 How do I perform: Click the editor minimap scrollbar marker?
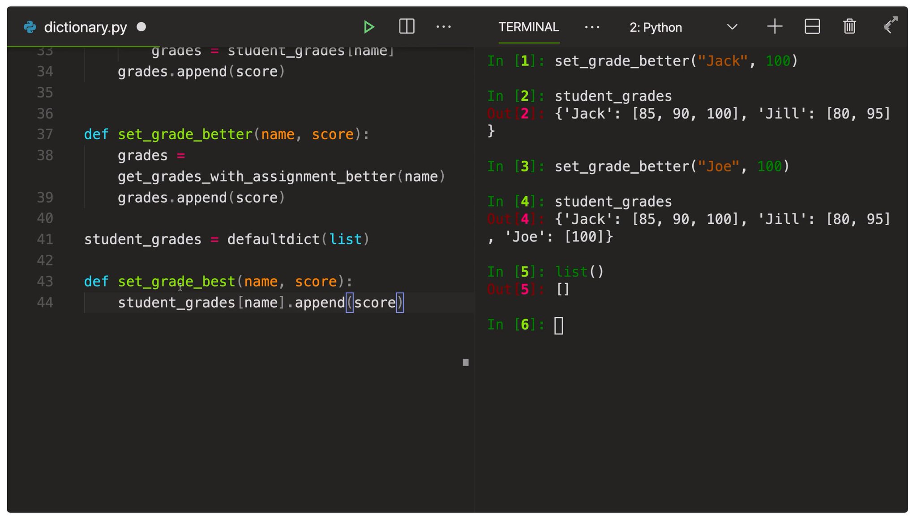(466, 362)
